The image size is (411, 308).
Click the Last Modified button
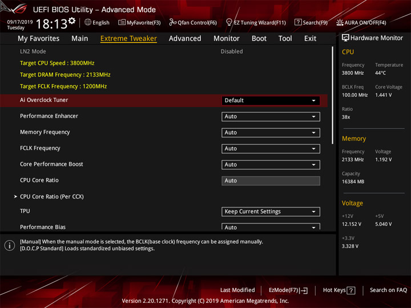[x=237, y=290]
